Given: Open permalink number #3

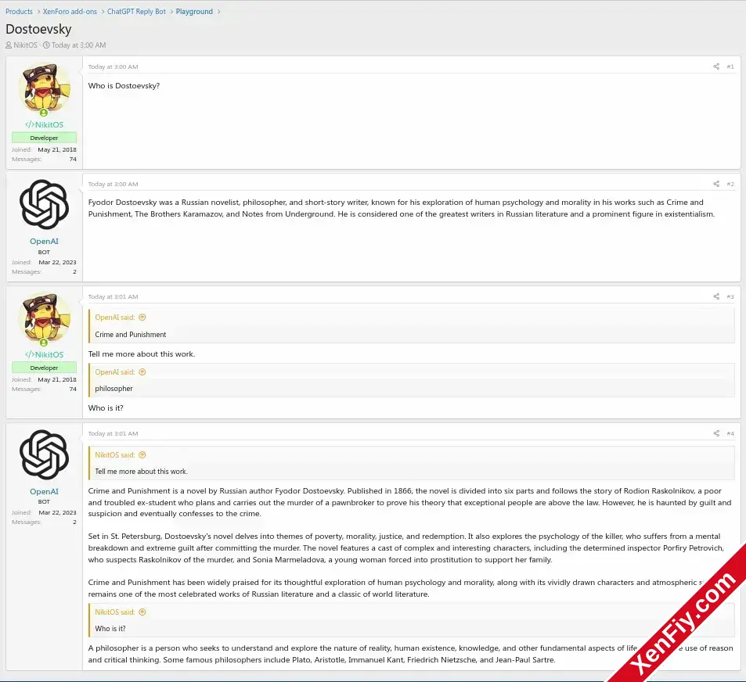Looking at the screenshot, I should (730, 296).
